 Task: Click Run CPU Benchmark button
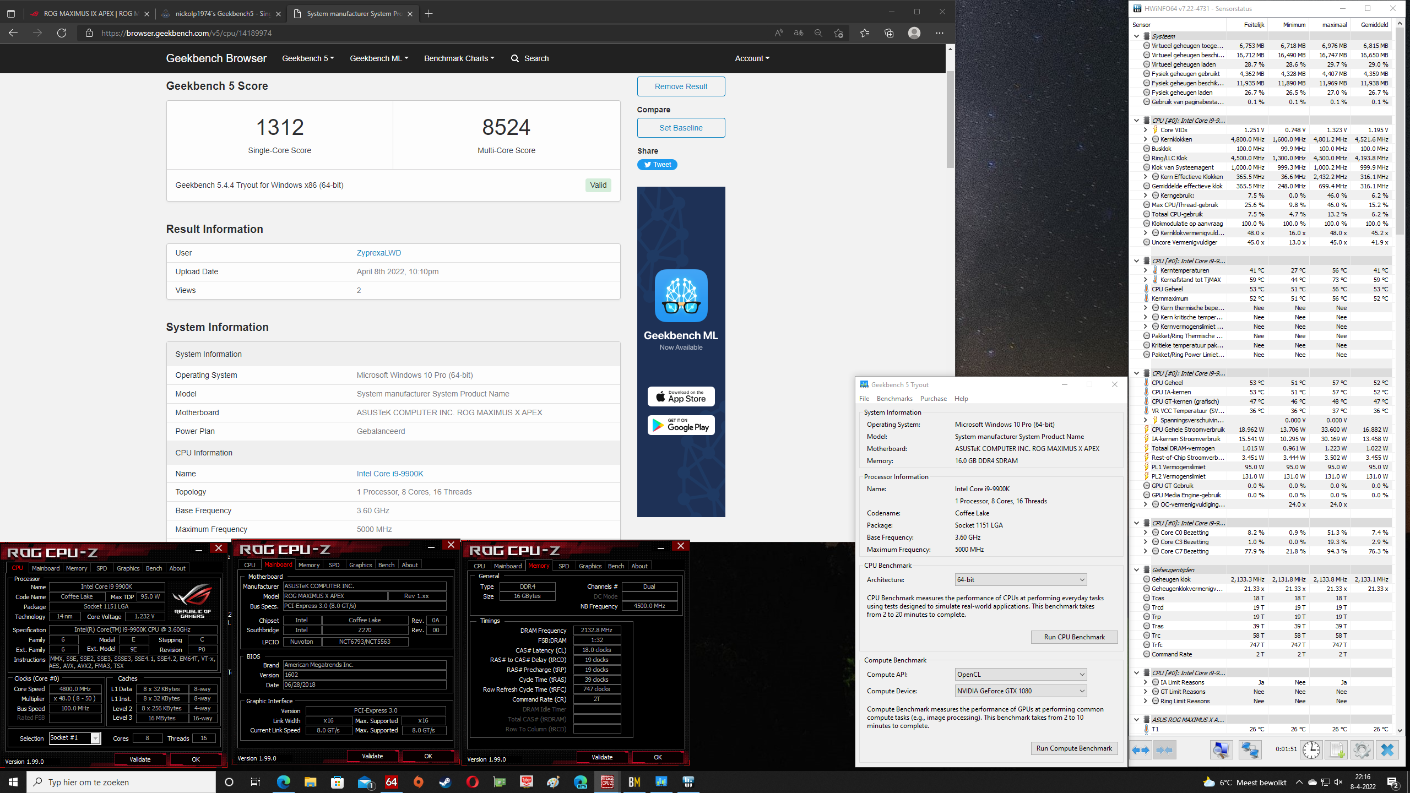click(1074, 637)
